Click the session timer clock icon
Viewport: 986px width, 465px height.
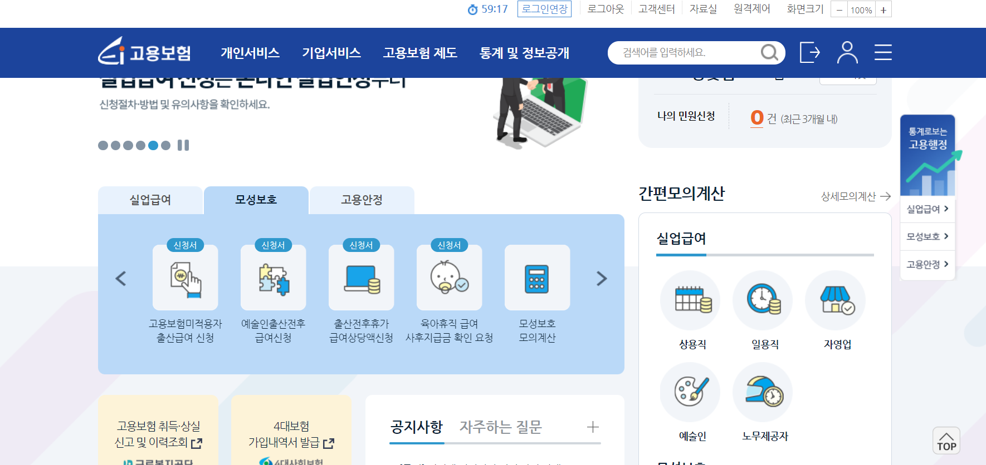pos(473,9)
